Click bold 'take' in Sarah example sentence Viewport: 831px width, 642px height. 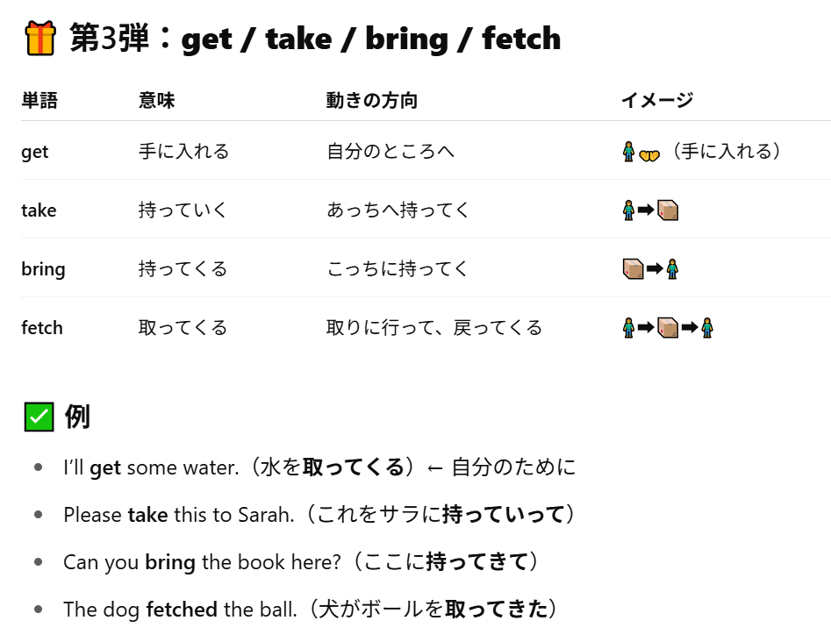click(148, 515)
